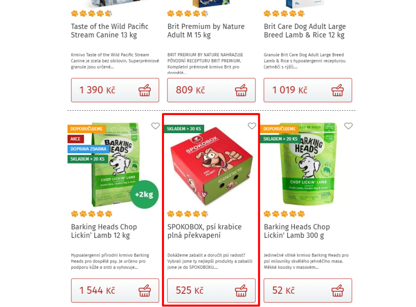Screen dimensions: 416x307
Task: Click the 1 544 Kč price button
Action: click(x=115, y=290)
